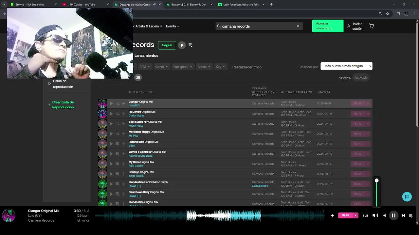Open Listas de reproducción sidebar item
The height and width of the screenshot is (235, 419).
tap(63, 84)
